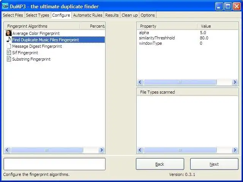The height and width of the screenshot is (182, 243).
Task: Click the algorithms list horizontal scrollbar thumb
Action: 47,150
